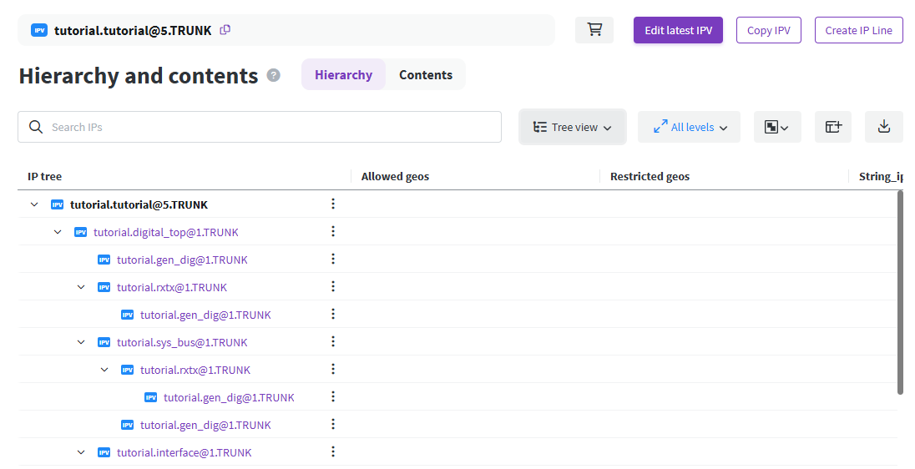This screenshot has width=915, height=469.
Task: Copy the tutorial.tutorial@5.TRUNK name icon
Action: click(x=225, y=30)
